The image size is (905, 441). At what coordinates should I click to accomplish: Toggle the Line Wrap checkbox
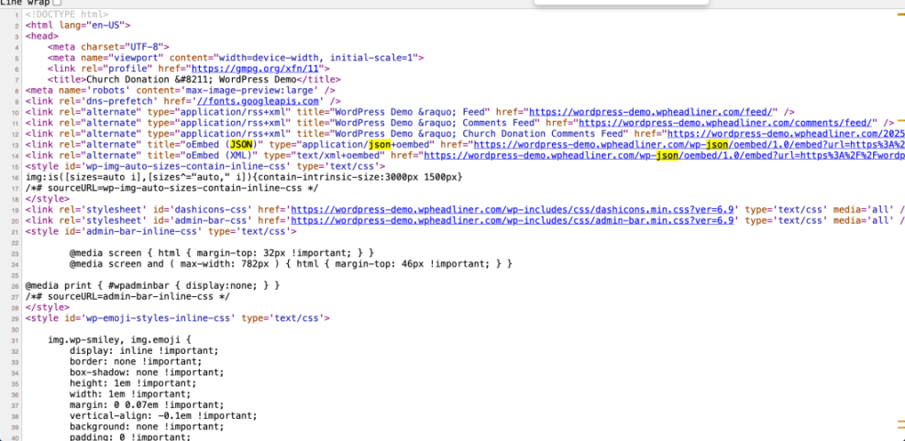point(57,3)
